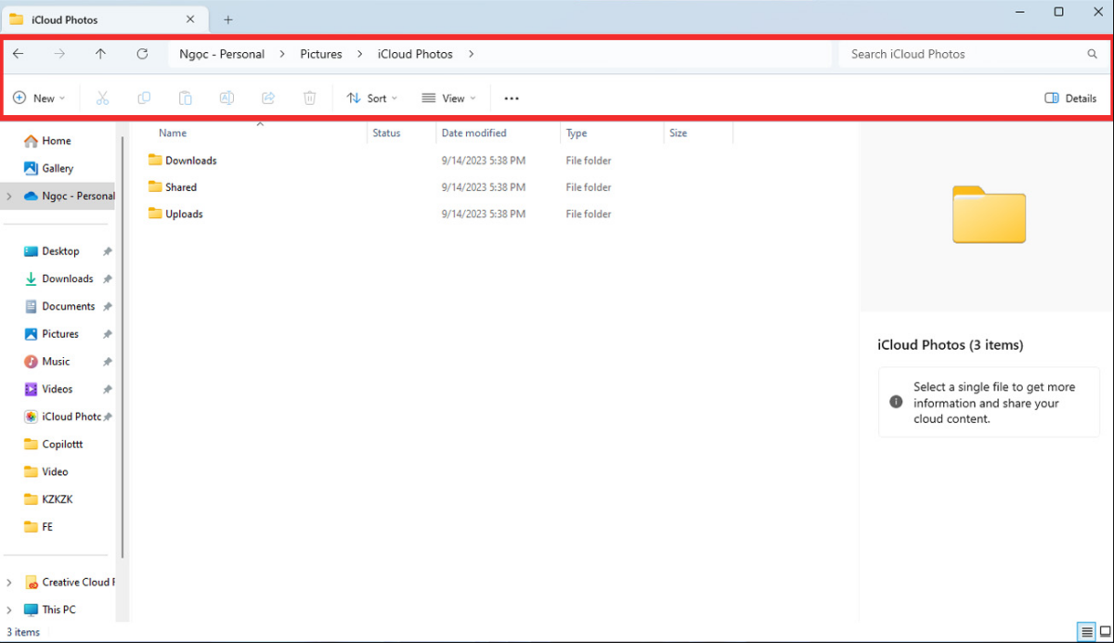Refresh the current folder view
Viewport: 1114px width, 643px height.
(x=142, y=54)
